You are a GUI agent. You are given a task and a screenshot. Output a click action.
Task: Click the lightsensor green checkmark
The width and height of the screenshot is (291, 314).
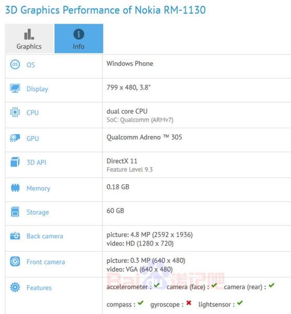240,303
